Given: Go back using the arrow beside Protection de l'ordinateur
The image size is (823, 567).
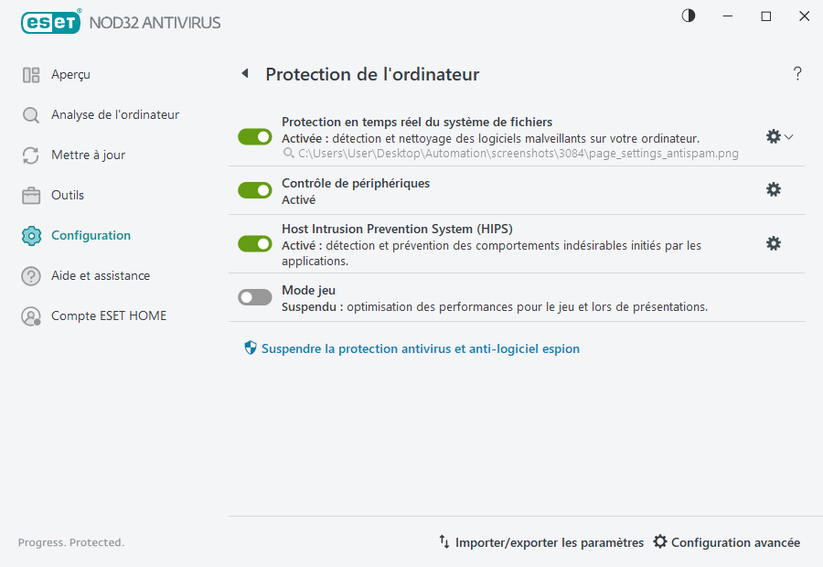Looking at the screenshot, I should (x=244, y=74).
